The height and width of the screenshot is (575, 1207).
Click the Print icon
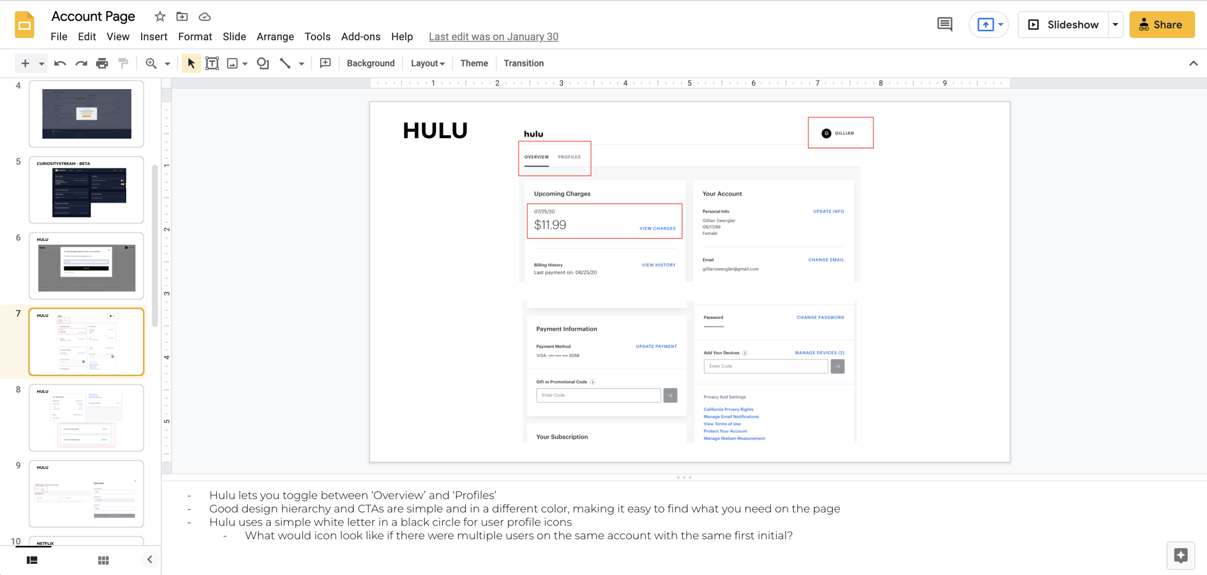pos(102,63)
